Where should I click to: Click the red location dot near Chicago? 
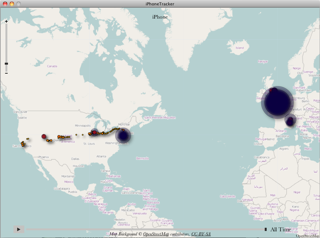[x=94, y=132]
